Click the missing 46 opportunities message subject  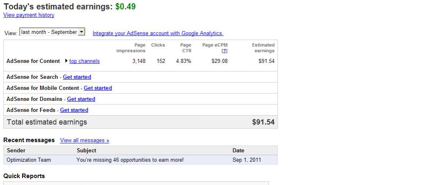(x=130, y=160)
